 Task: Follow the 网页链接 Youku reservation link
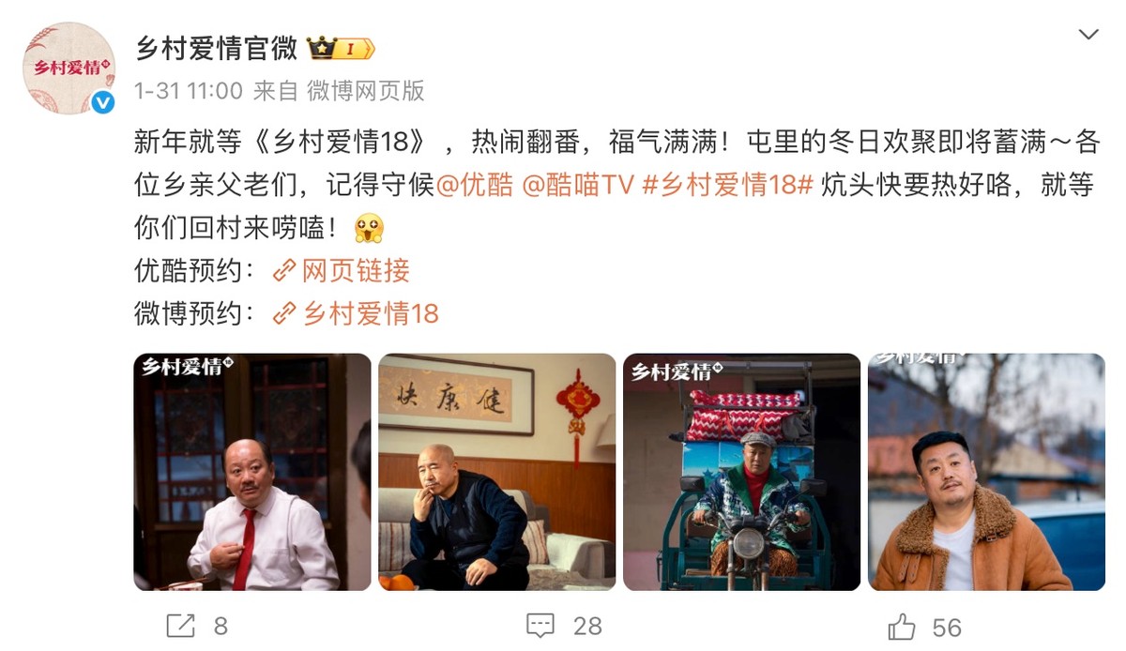[356, 272]
